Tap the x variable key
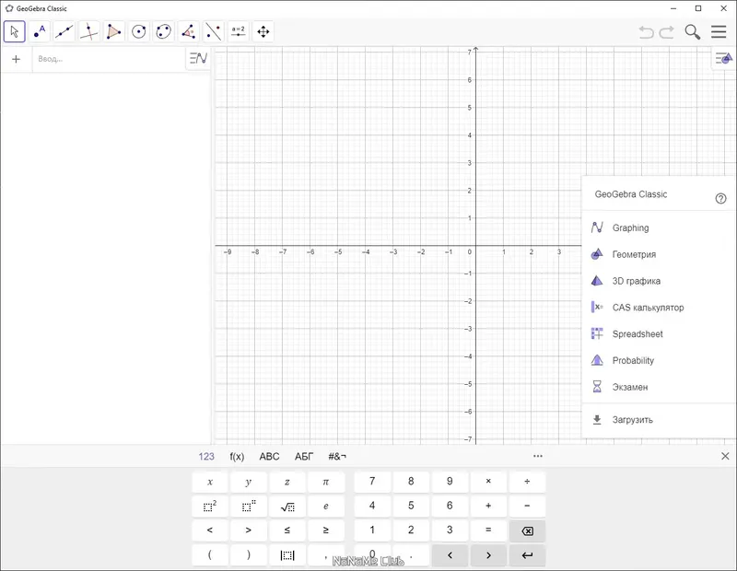This screenshot has width=737, height=571. click(x=210, y=482)
